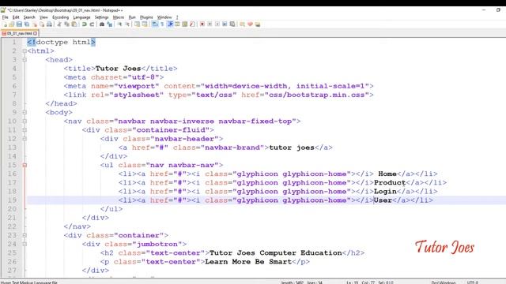Start macro recording with red record icon
Screen dimensions: 506x284
(x=202, y=24)
